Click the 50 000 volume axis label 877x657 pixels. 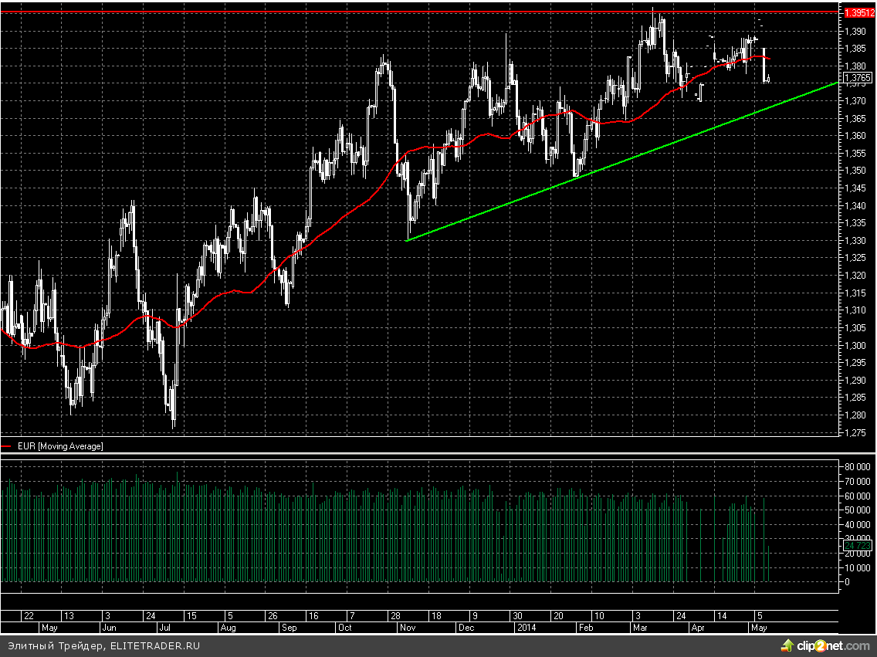click(x=858, y=510)
